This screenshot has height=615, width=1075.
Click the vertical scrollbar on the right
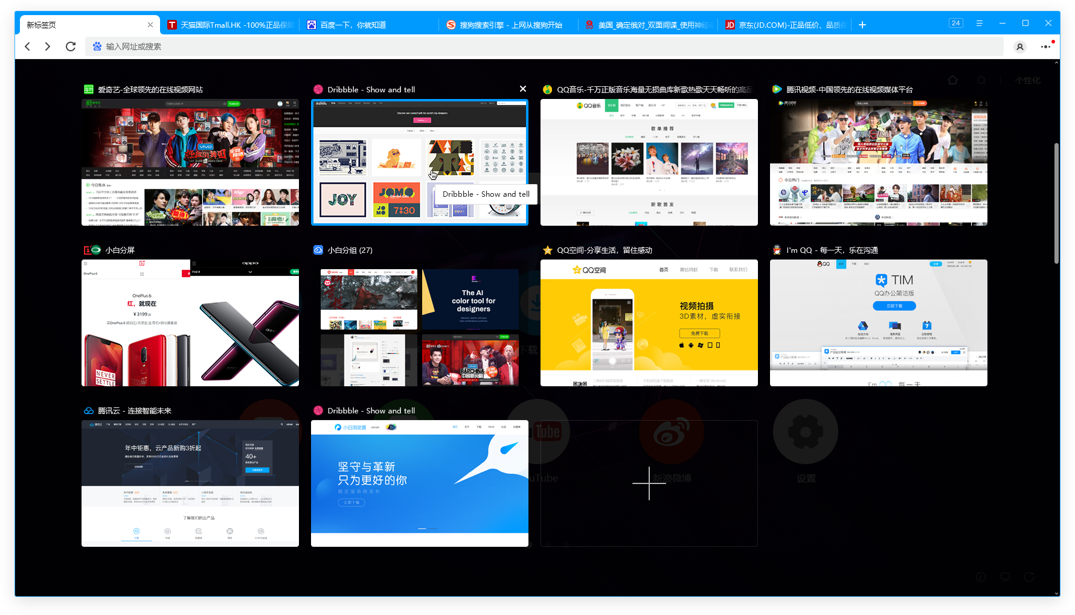(x=1056, y=203)
